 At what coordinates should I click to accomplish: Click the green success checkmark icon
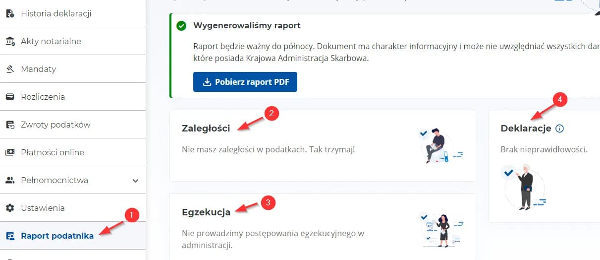(x=181, y=25)
